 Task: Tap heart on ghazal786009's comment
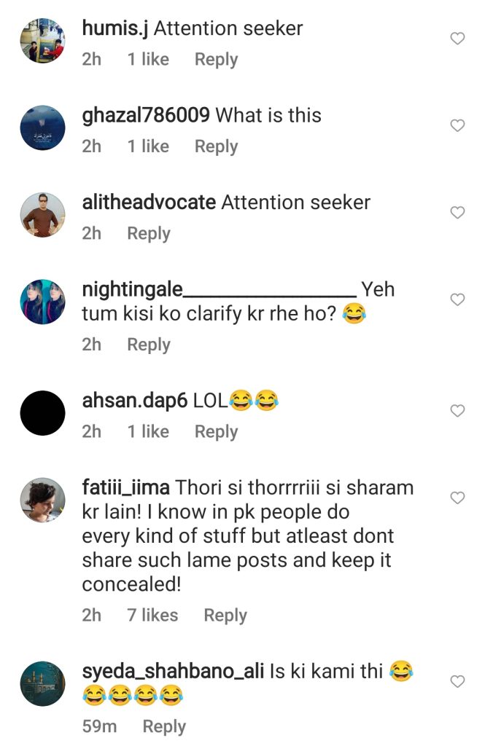(x=457, y=125)
